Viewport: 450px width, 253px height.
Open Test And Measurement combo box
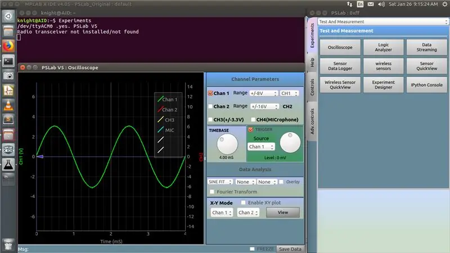click(x=383, y=21)
